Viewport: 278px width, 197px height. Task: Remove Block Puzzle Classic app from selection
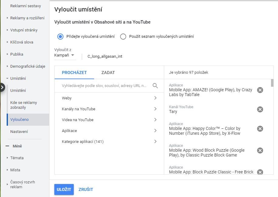tap(260, 172)
